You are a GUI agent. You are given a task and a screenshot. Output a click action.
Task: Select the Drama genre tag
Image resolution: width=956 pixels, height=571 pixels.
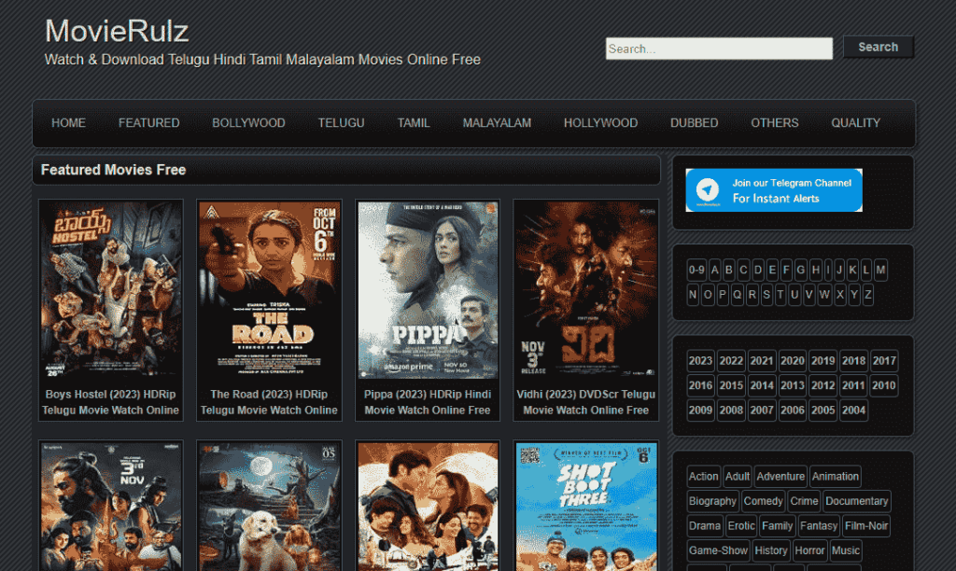tap(705, 526)
